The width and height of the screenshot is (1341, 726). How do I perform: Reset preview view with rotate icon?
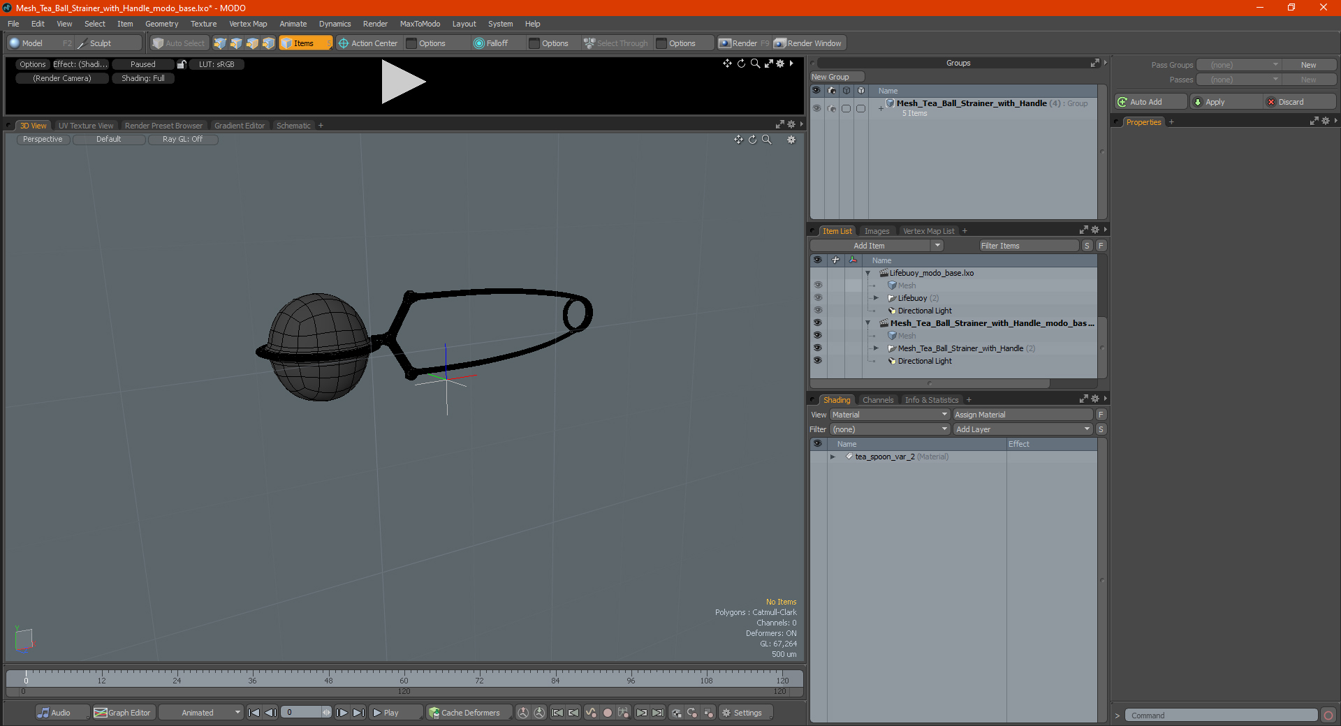[741, 64]
